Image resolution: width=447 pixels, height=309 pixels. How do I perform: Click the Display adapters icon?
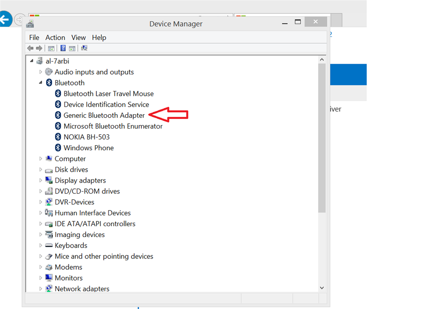pos(49,180)
